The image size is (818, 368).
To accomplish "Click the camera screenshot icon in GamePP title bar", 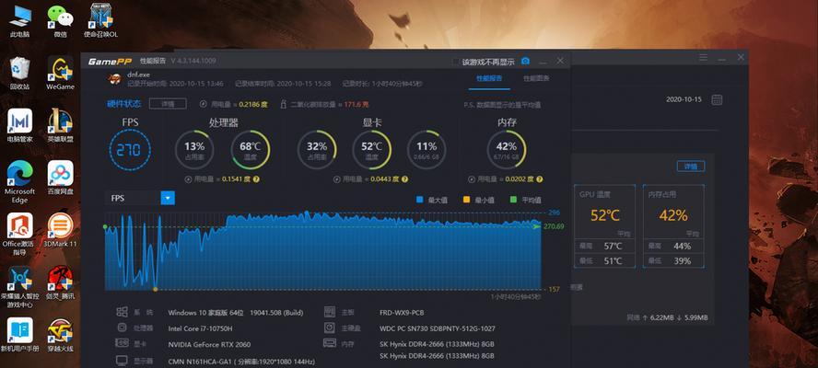I will (525, 61).
